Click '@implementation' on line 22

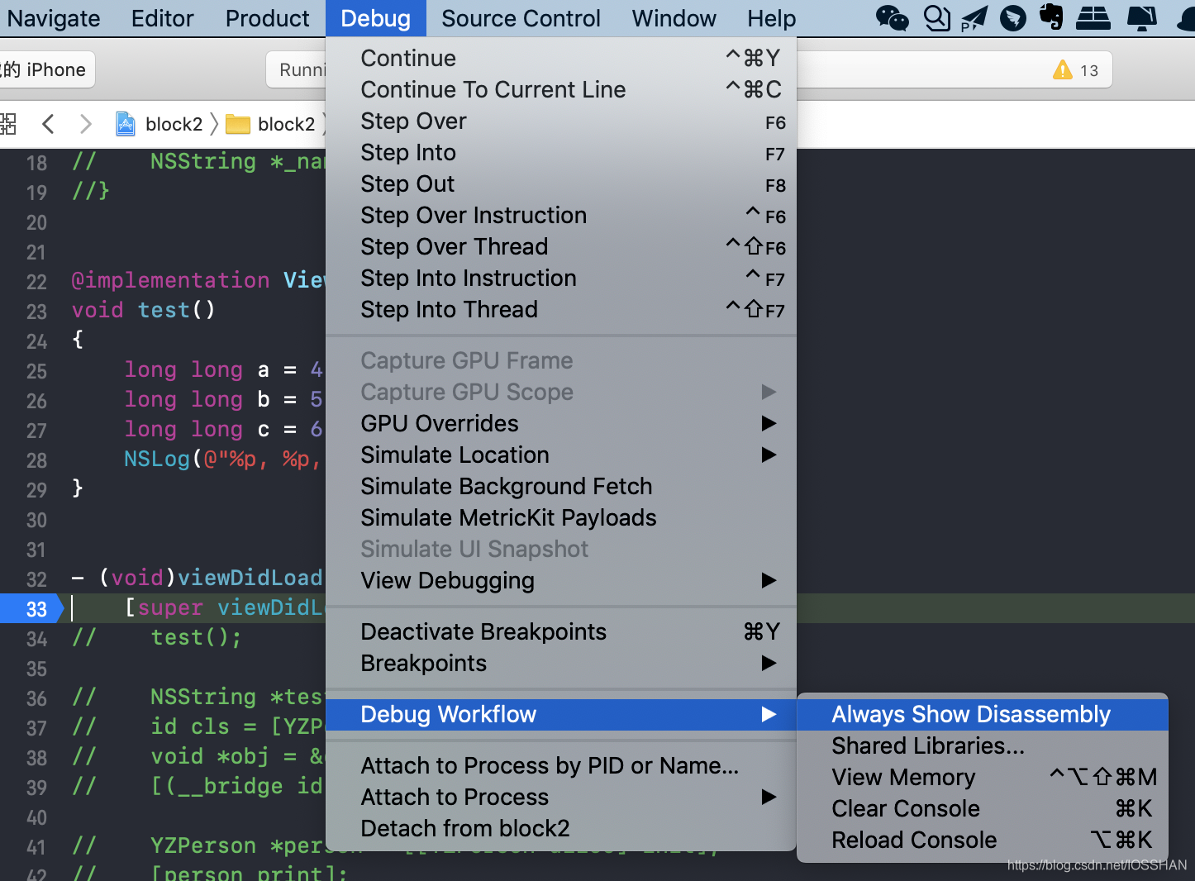170,280
